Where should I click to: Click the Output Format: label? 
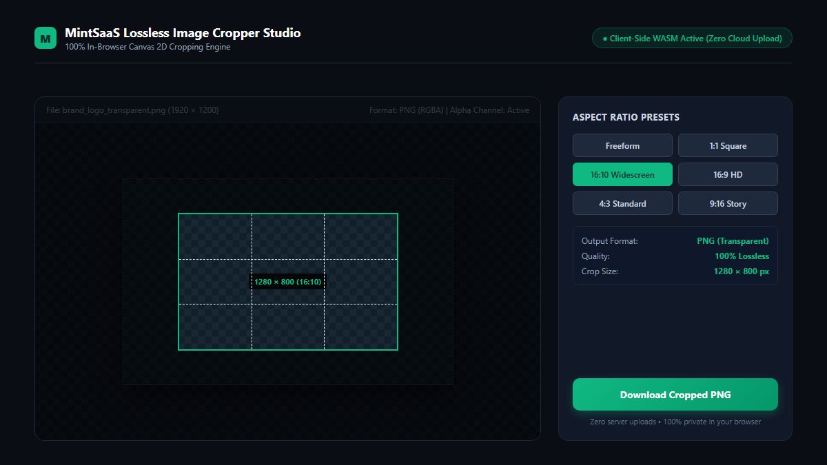(x=610, y=241)
